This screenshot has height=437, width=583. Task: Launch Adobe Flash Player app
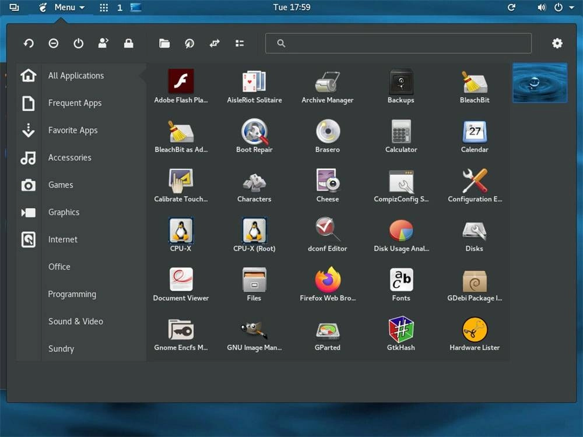coord(181,86)
